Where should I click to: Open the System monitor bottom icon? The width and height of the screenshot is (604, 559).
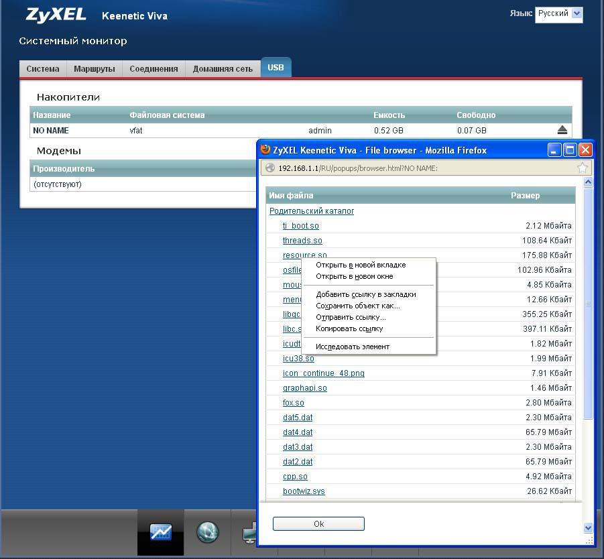point(161,532)
